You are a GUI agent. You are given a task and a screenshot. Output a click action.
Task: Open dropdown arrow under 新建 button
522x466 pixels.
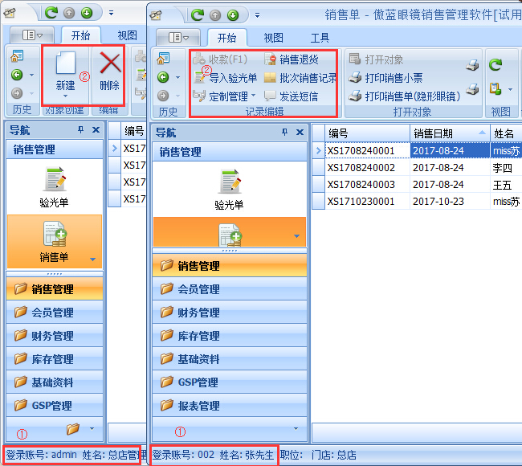pyautogui.click(x=65, y=96)
